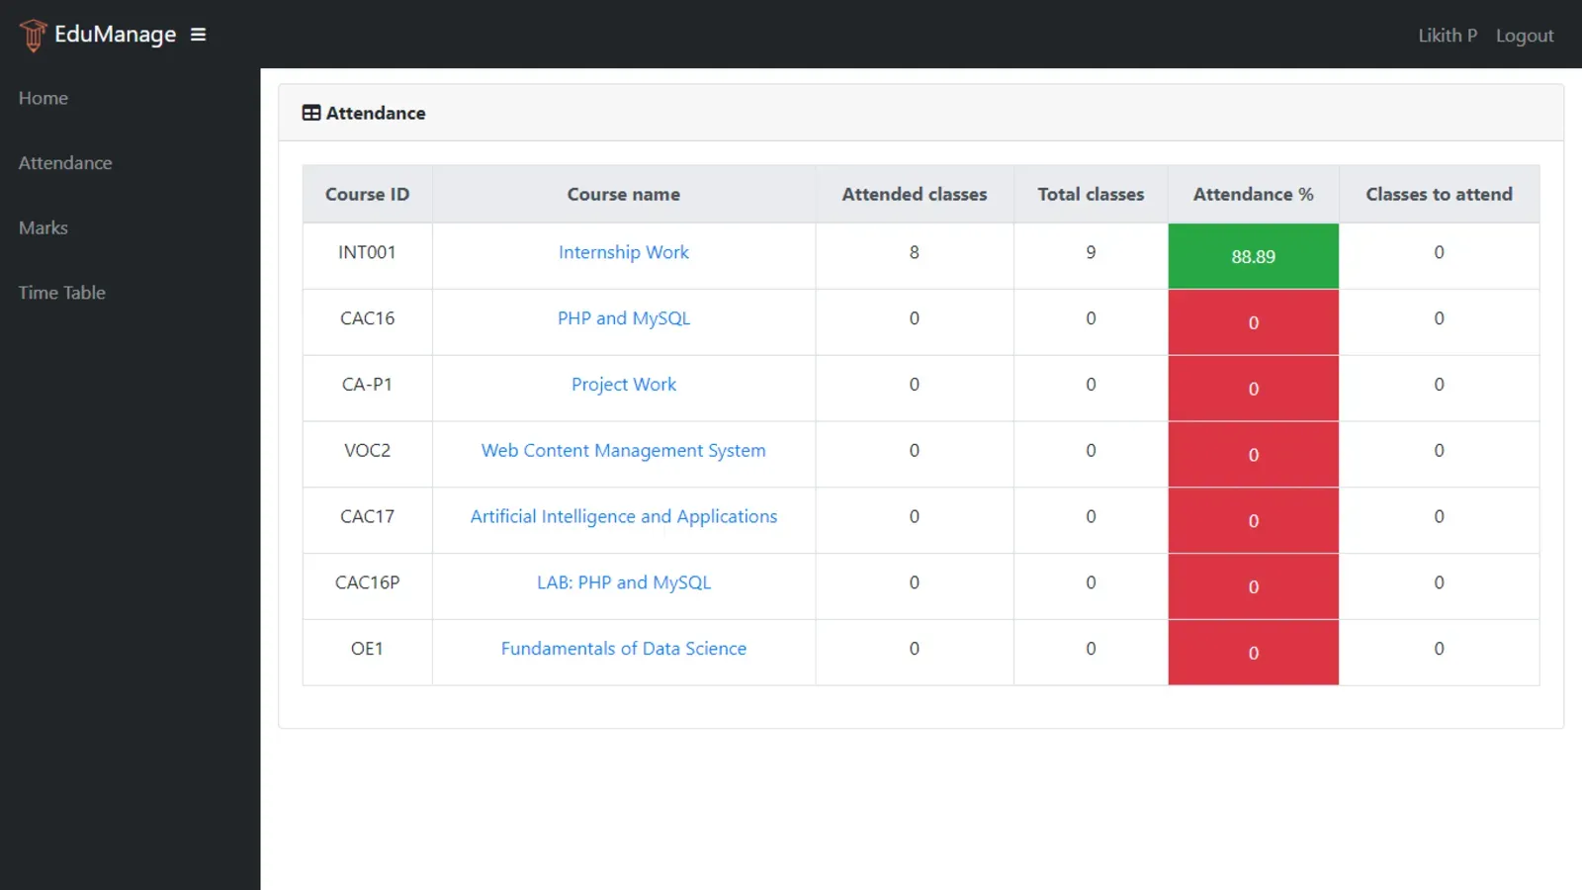
Task: Open Web Content Management System course
Action: 623,451
